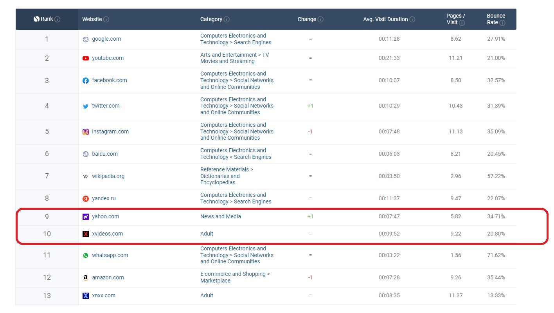Click the 11.21 pages per visit value
The width and height of the screenshot is (554, 313).
click(x=456, y=58)
